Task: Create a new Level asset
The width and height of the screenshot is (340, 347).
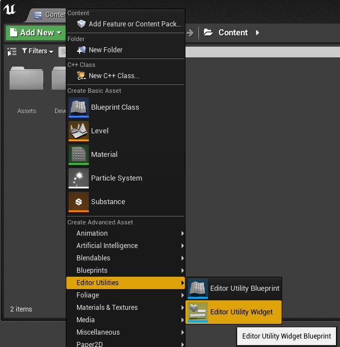Action: (x=125, y=131)
